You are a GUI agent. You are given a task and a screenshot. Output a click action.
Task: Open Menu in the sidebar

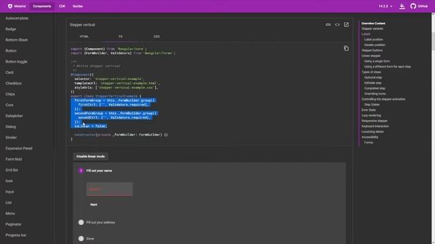point(10,213)
